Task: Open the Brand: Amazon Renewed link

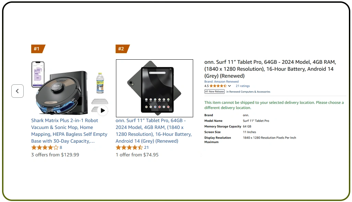Action: pos(221,82)
